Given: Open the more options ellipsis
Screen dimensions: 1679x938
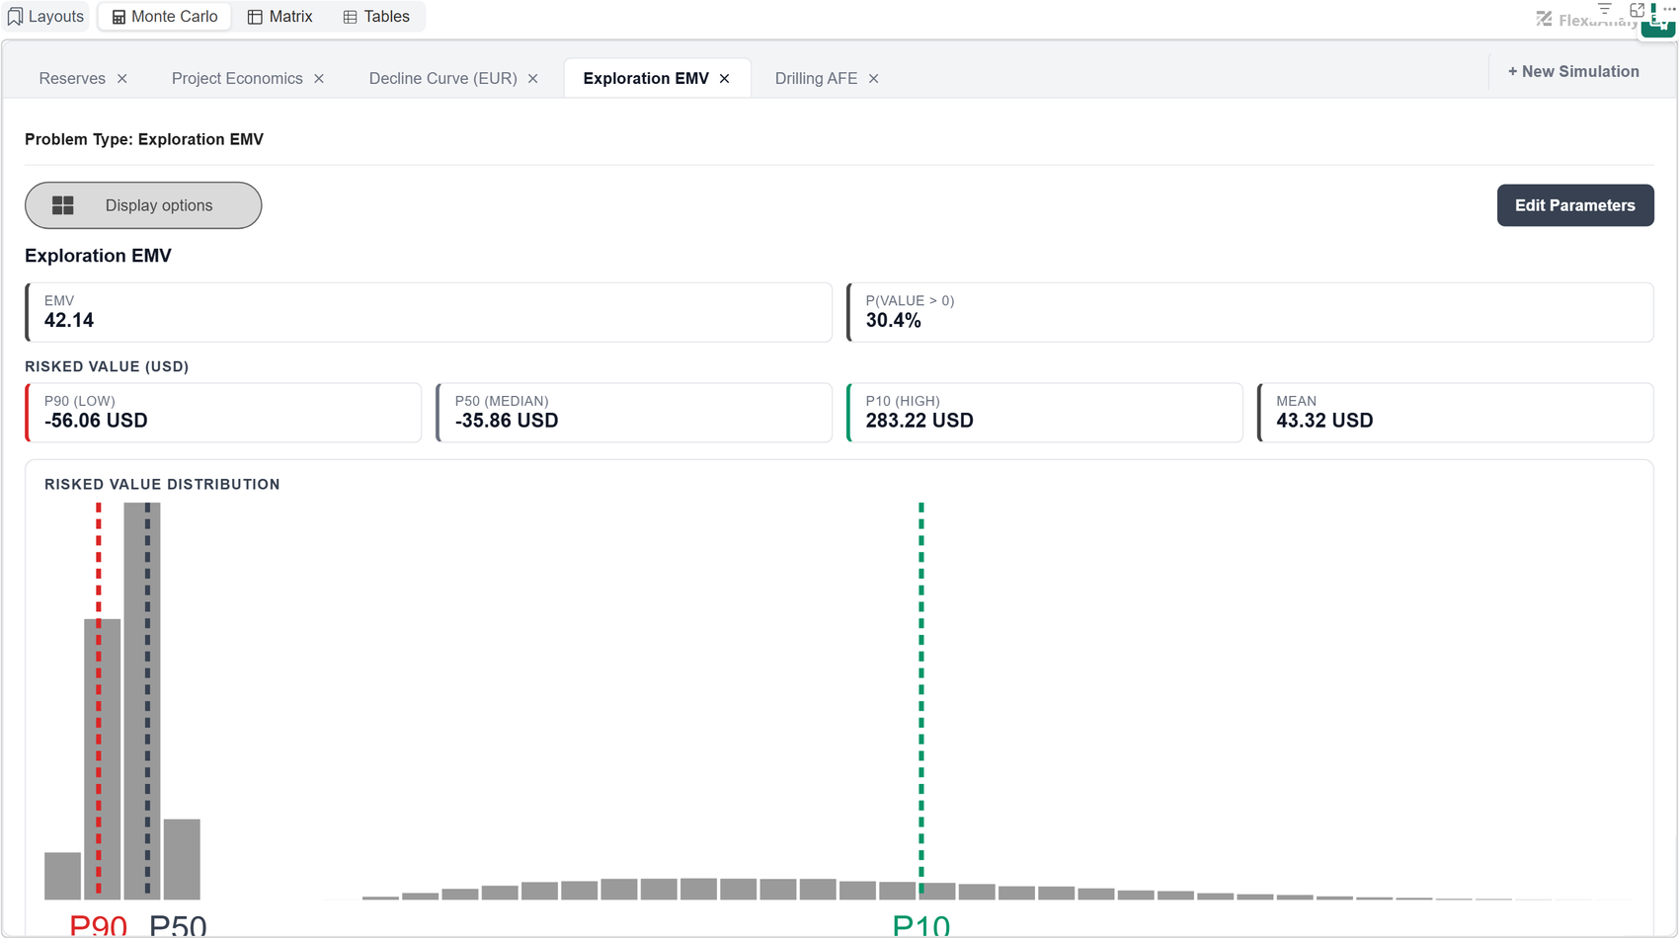Looking at the screenshot, I should coord(1669,9).
